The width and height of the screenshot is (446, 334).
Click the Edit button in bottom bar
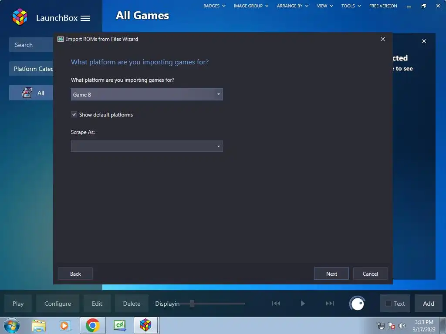(x=97, y=303)
